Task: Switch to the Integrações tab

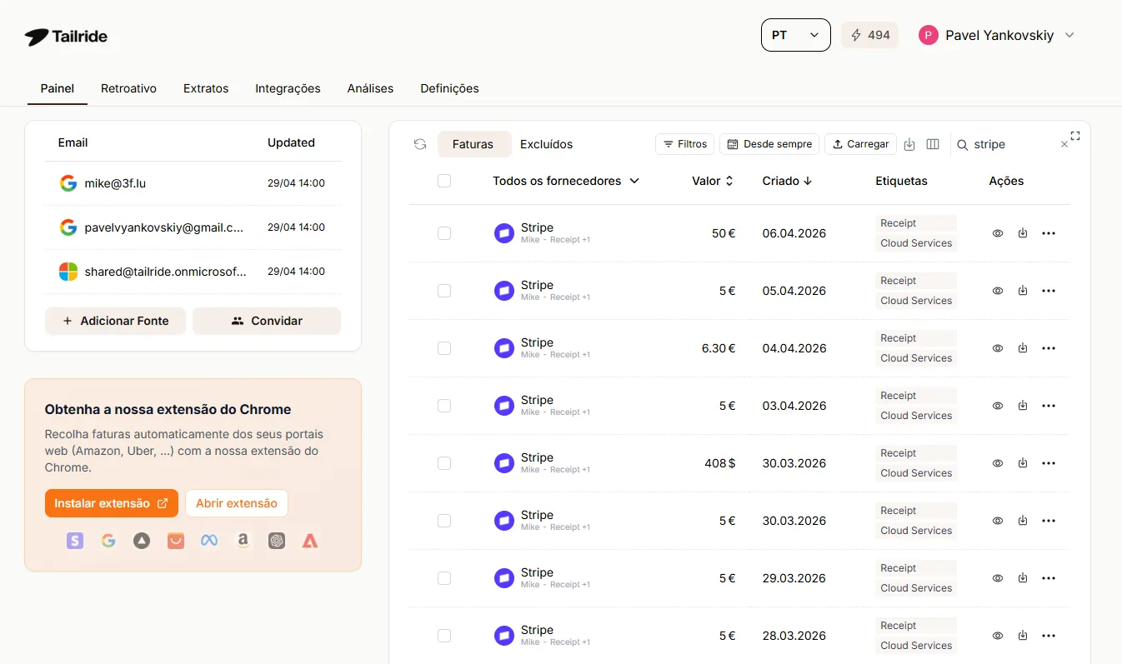Action: point(288,88)
